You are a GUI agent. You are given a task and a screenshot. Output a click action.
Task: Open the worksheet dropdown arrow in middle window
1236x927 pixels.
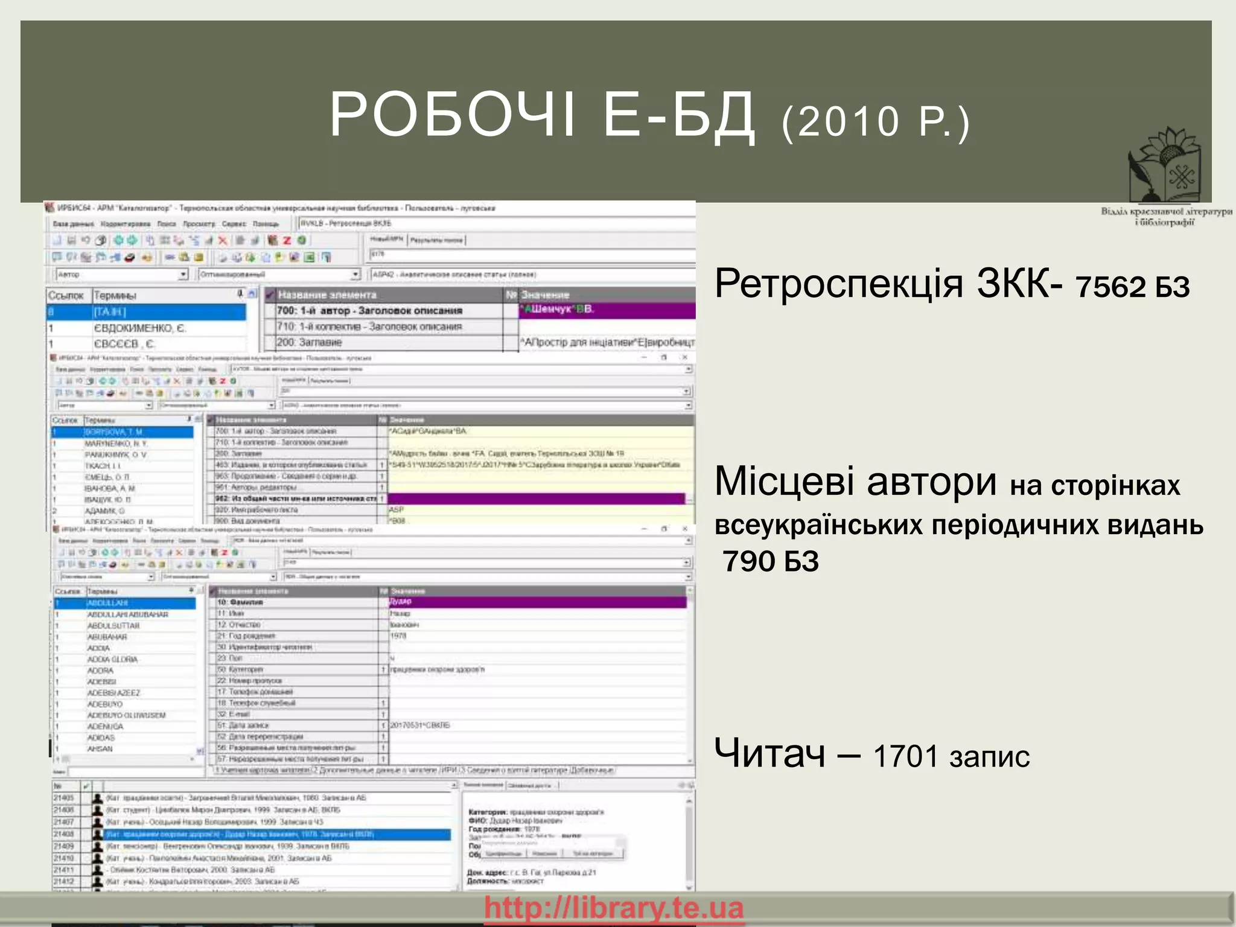click(689, 406)
